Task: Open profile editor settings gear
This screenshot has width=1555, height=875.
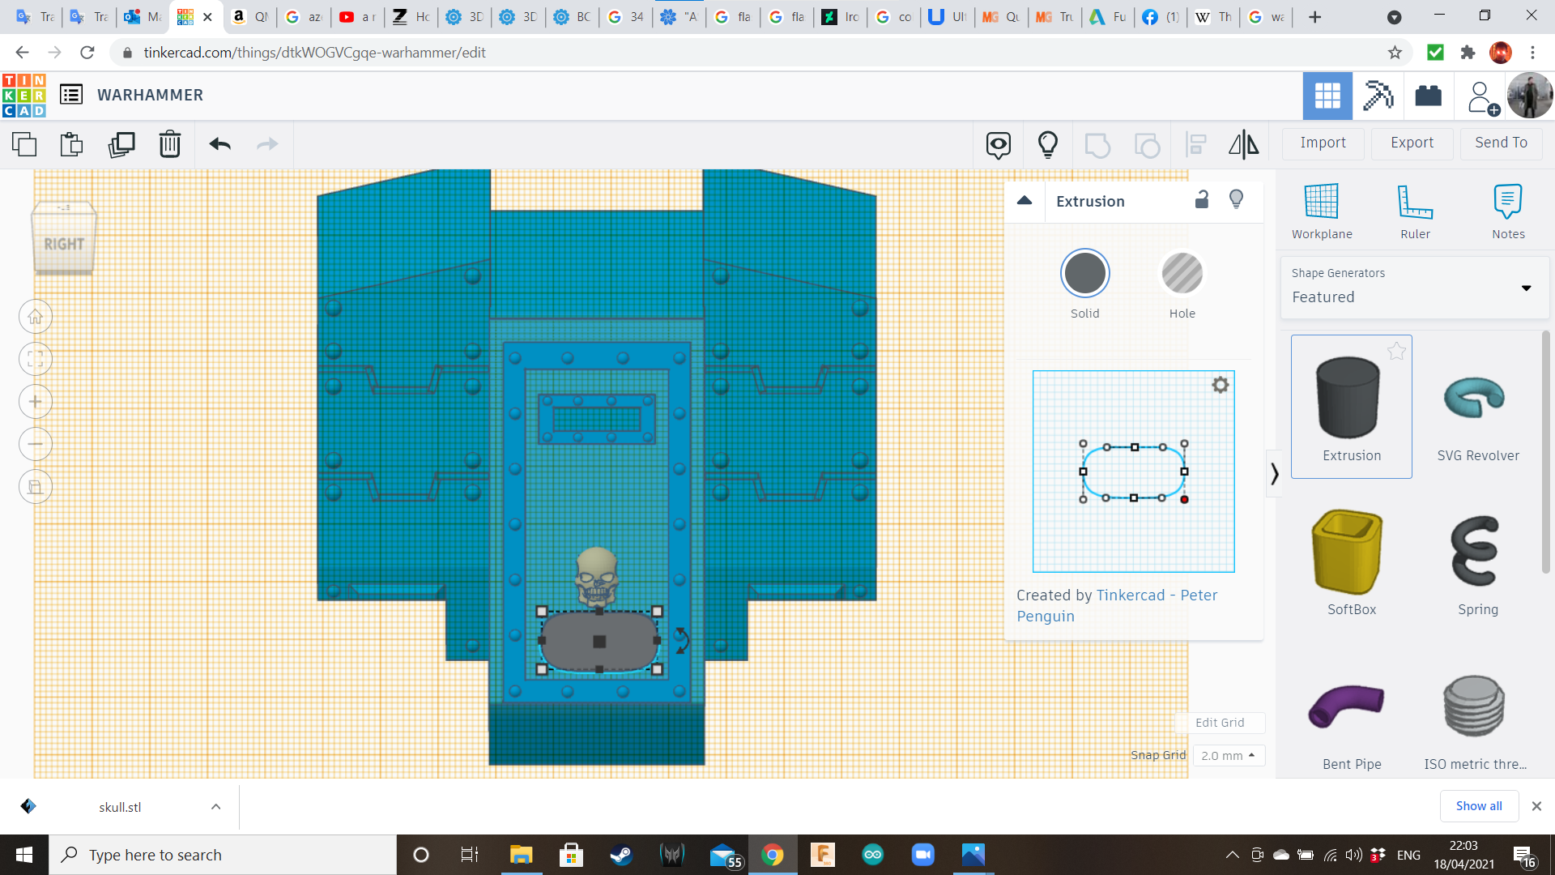Action: click(1220, 385)
